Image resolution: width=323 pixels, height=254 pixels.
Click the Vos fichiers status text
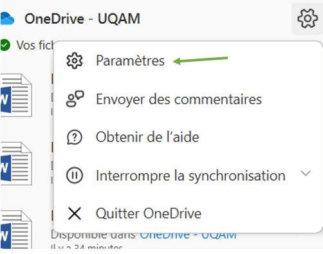[35, 45]
